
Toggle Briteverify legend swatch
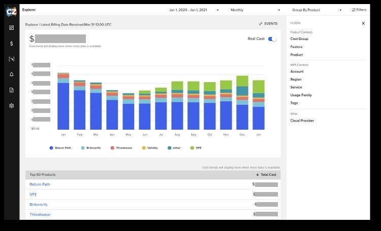click(x=83, y=148)
